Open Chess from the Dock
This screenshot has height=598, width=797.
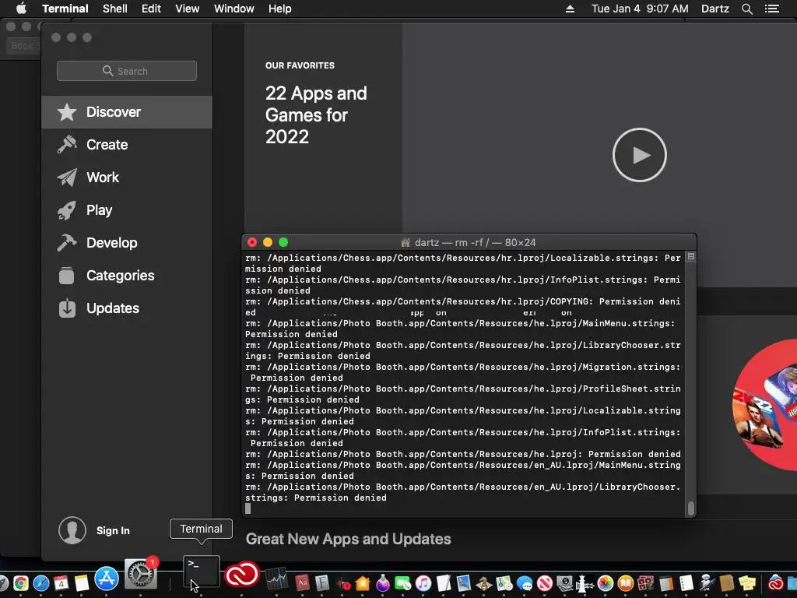click(x=484, y=583)
